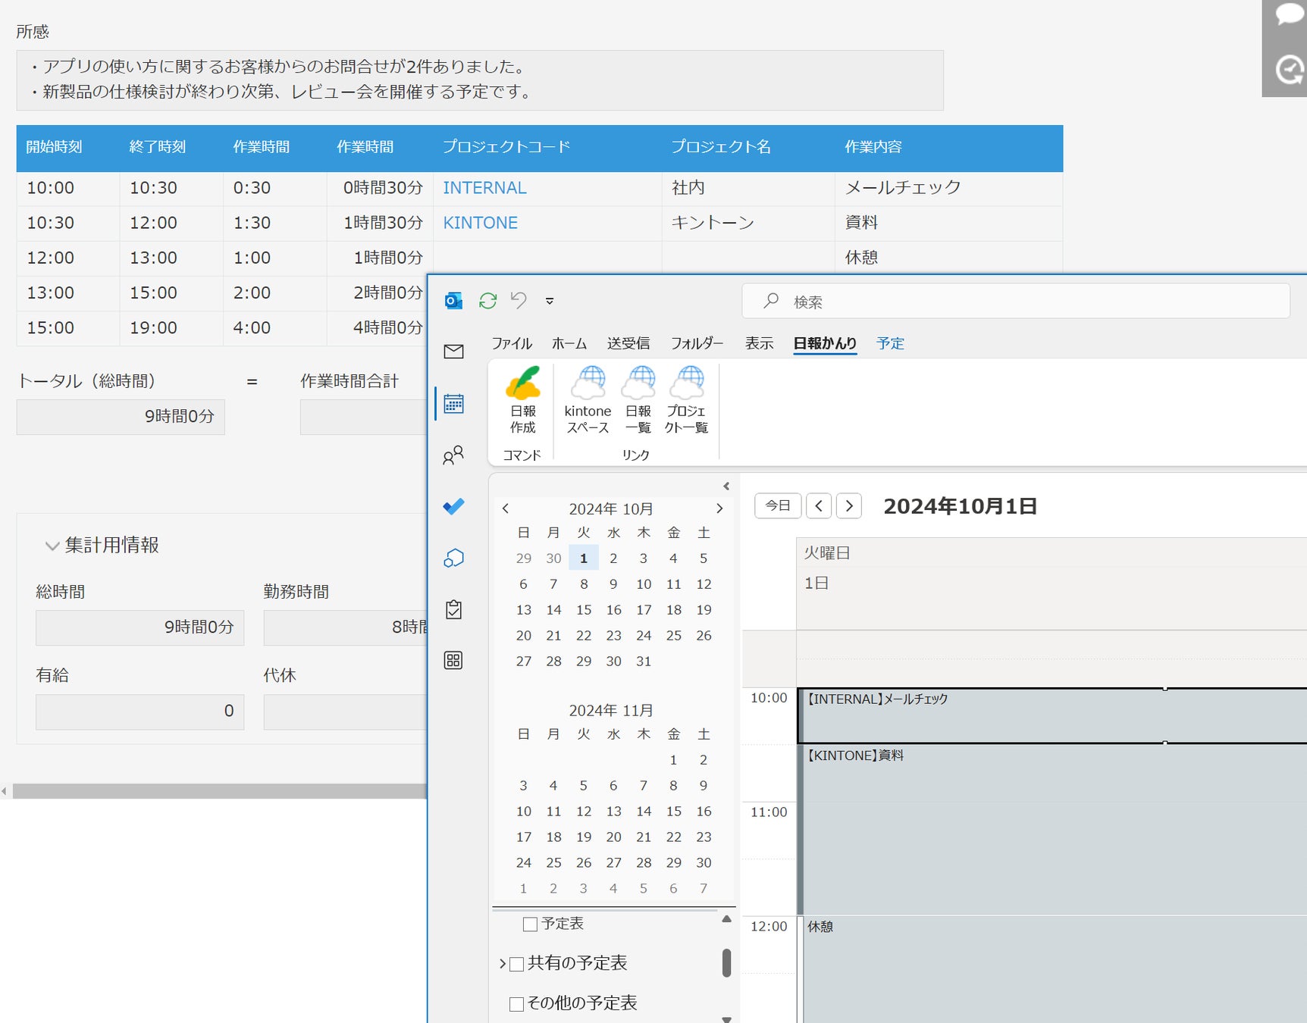1307x1023 pixels.
Task: Open People contacts in Outlook sidebar
Action: coord(453,455)
